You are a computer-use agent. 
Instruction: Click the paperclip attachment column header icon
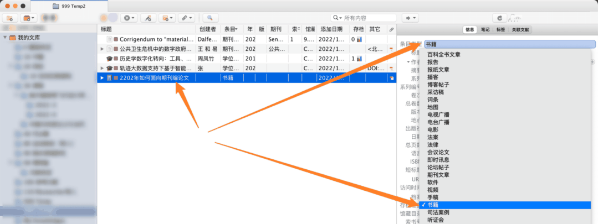(x=391, y=29)
